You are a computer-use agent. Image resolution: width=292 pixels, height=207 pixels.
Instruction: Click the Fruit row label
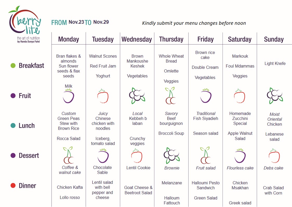(25, 96)
